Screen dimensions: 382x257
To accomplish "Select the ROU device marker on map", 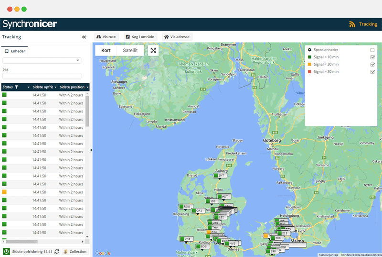I will click(x=185, y=206).
